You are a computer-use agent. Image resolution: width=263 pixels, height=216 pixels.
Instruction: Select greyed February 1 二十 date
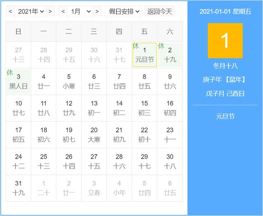coord(44,188)
